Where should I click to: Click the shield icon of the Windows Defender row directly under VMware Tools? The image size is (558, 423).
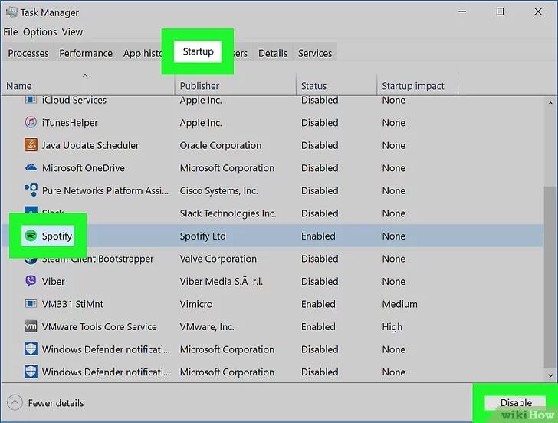click(x=31, y=349)
